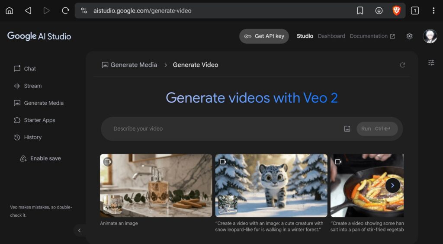Screen dimensions: 443x244
Task: Click the snow leopard prompt caption
Action: pos(269,227)
